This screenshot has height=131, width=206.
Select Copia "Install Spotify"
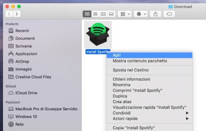click(149, 128)
